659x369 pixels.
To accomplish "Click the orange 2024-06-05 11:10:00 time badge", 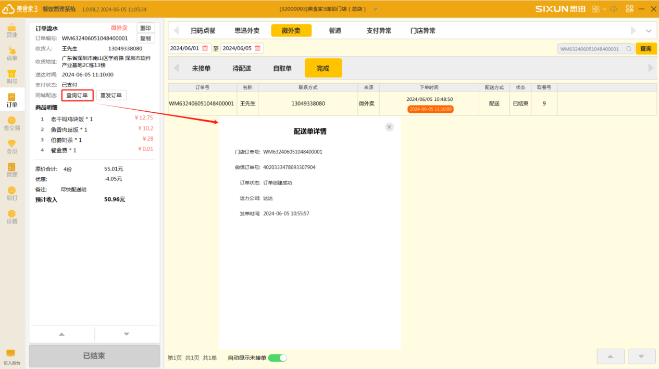I will pos(430,109).
